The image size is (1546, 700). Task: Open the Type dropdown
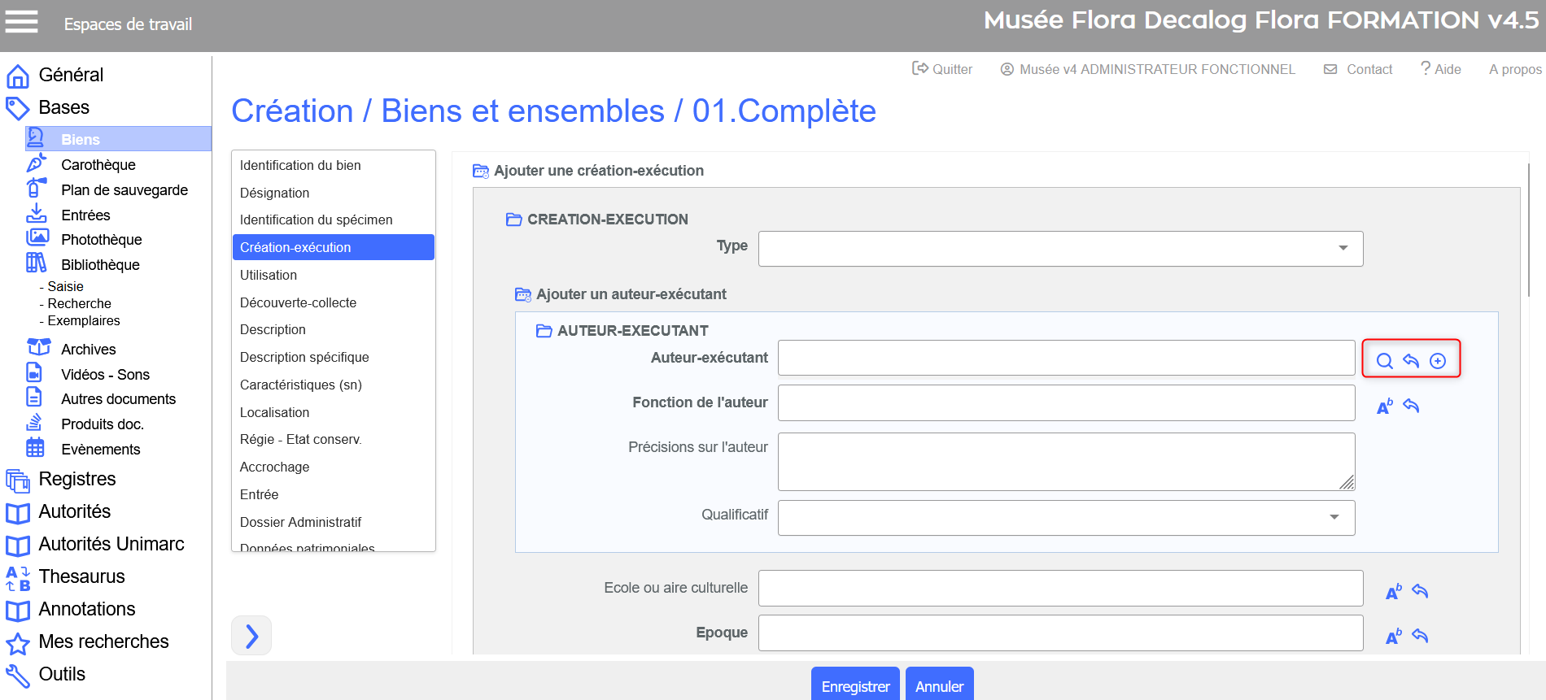1060,249
